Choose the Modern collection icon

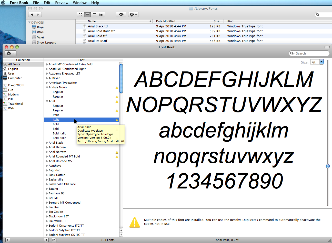pyautogui.click(x=5, y=94)
